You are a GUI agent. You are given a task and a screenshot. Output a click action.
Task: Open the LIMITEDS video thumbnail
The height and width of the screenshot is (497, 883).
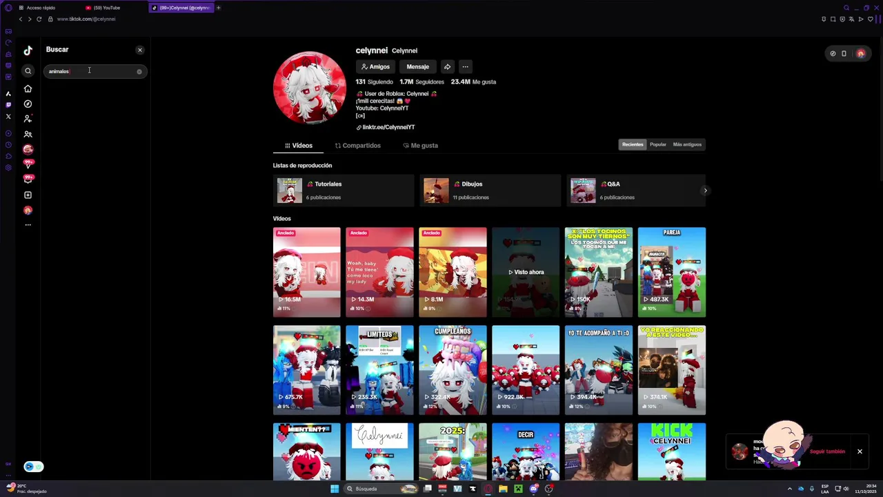(x=379, y=370)
